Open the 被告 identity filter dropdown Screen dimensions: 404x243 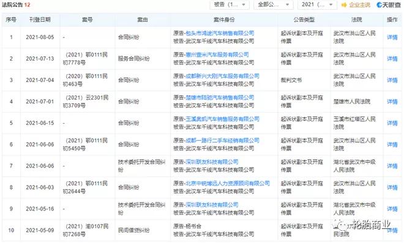click(x=230, y=5)
